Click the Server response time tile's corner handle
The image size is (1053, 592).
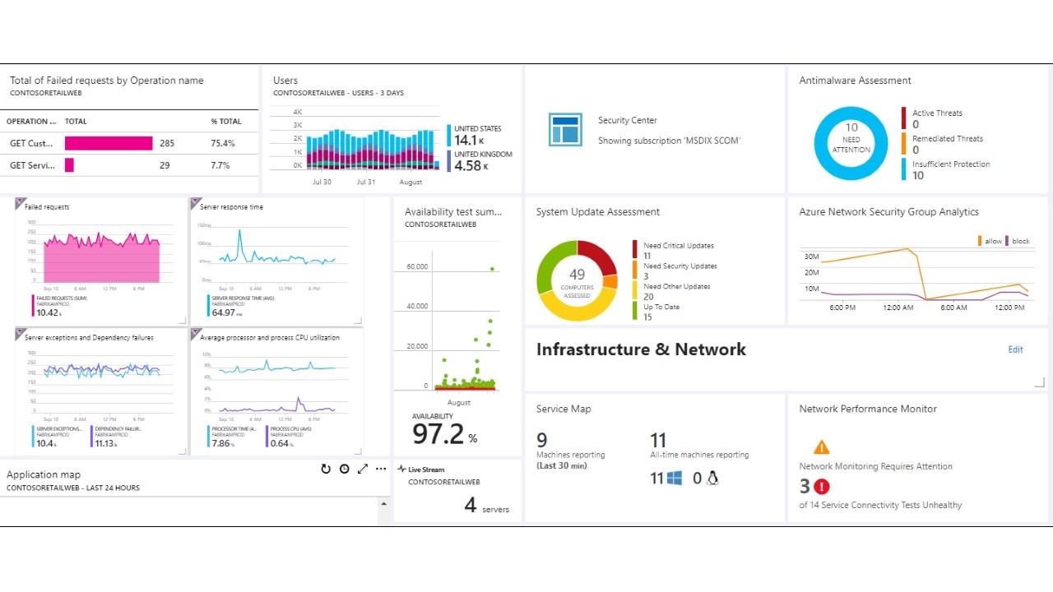coord(358,319)
